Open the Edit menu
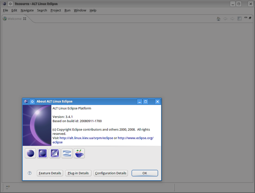This screenshot has height=193, width=255. 14,10
